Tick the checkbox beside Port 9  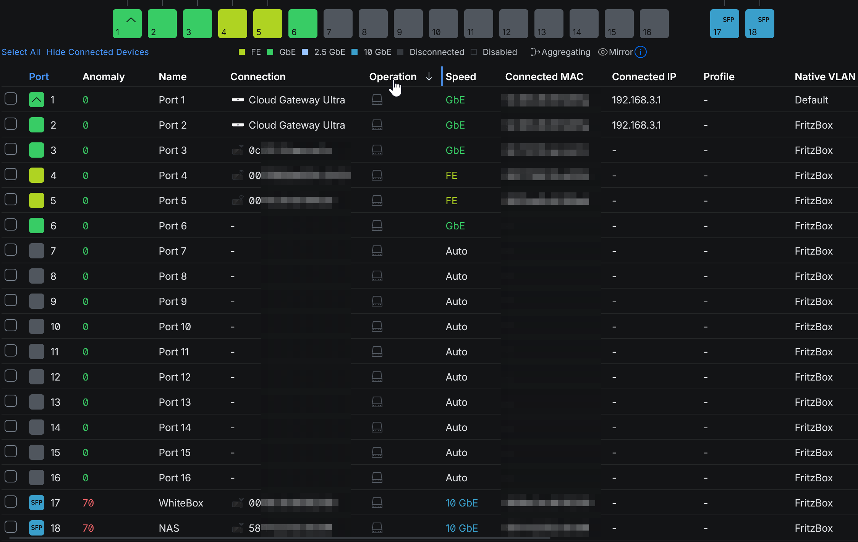point(11,300)
